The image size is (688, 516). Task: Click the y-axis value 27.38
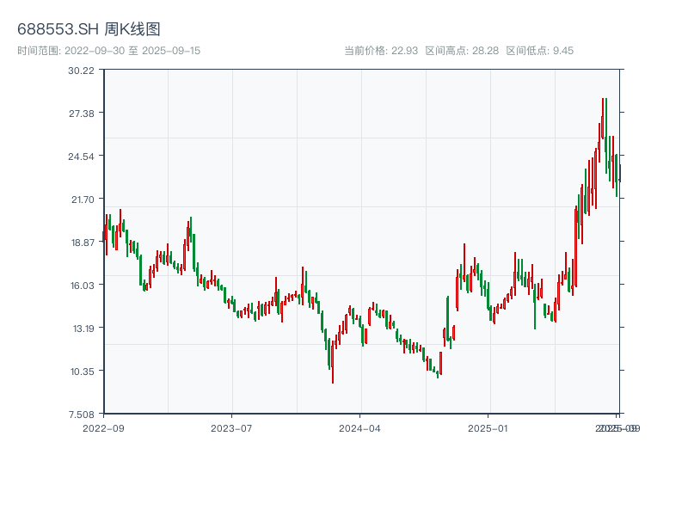pyautogui.click(x=81, y=114)
